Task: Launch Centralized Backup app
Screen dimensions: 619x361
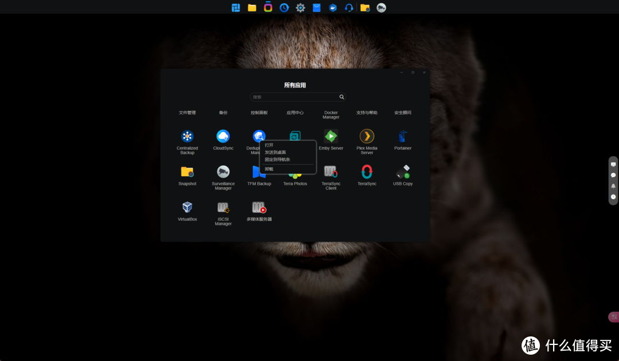Action: point(187,136)
